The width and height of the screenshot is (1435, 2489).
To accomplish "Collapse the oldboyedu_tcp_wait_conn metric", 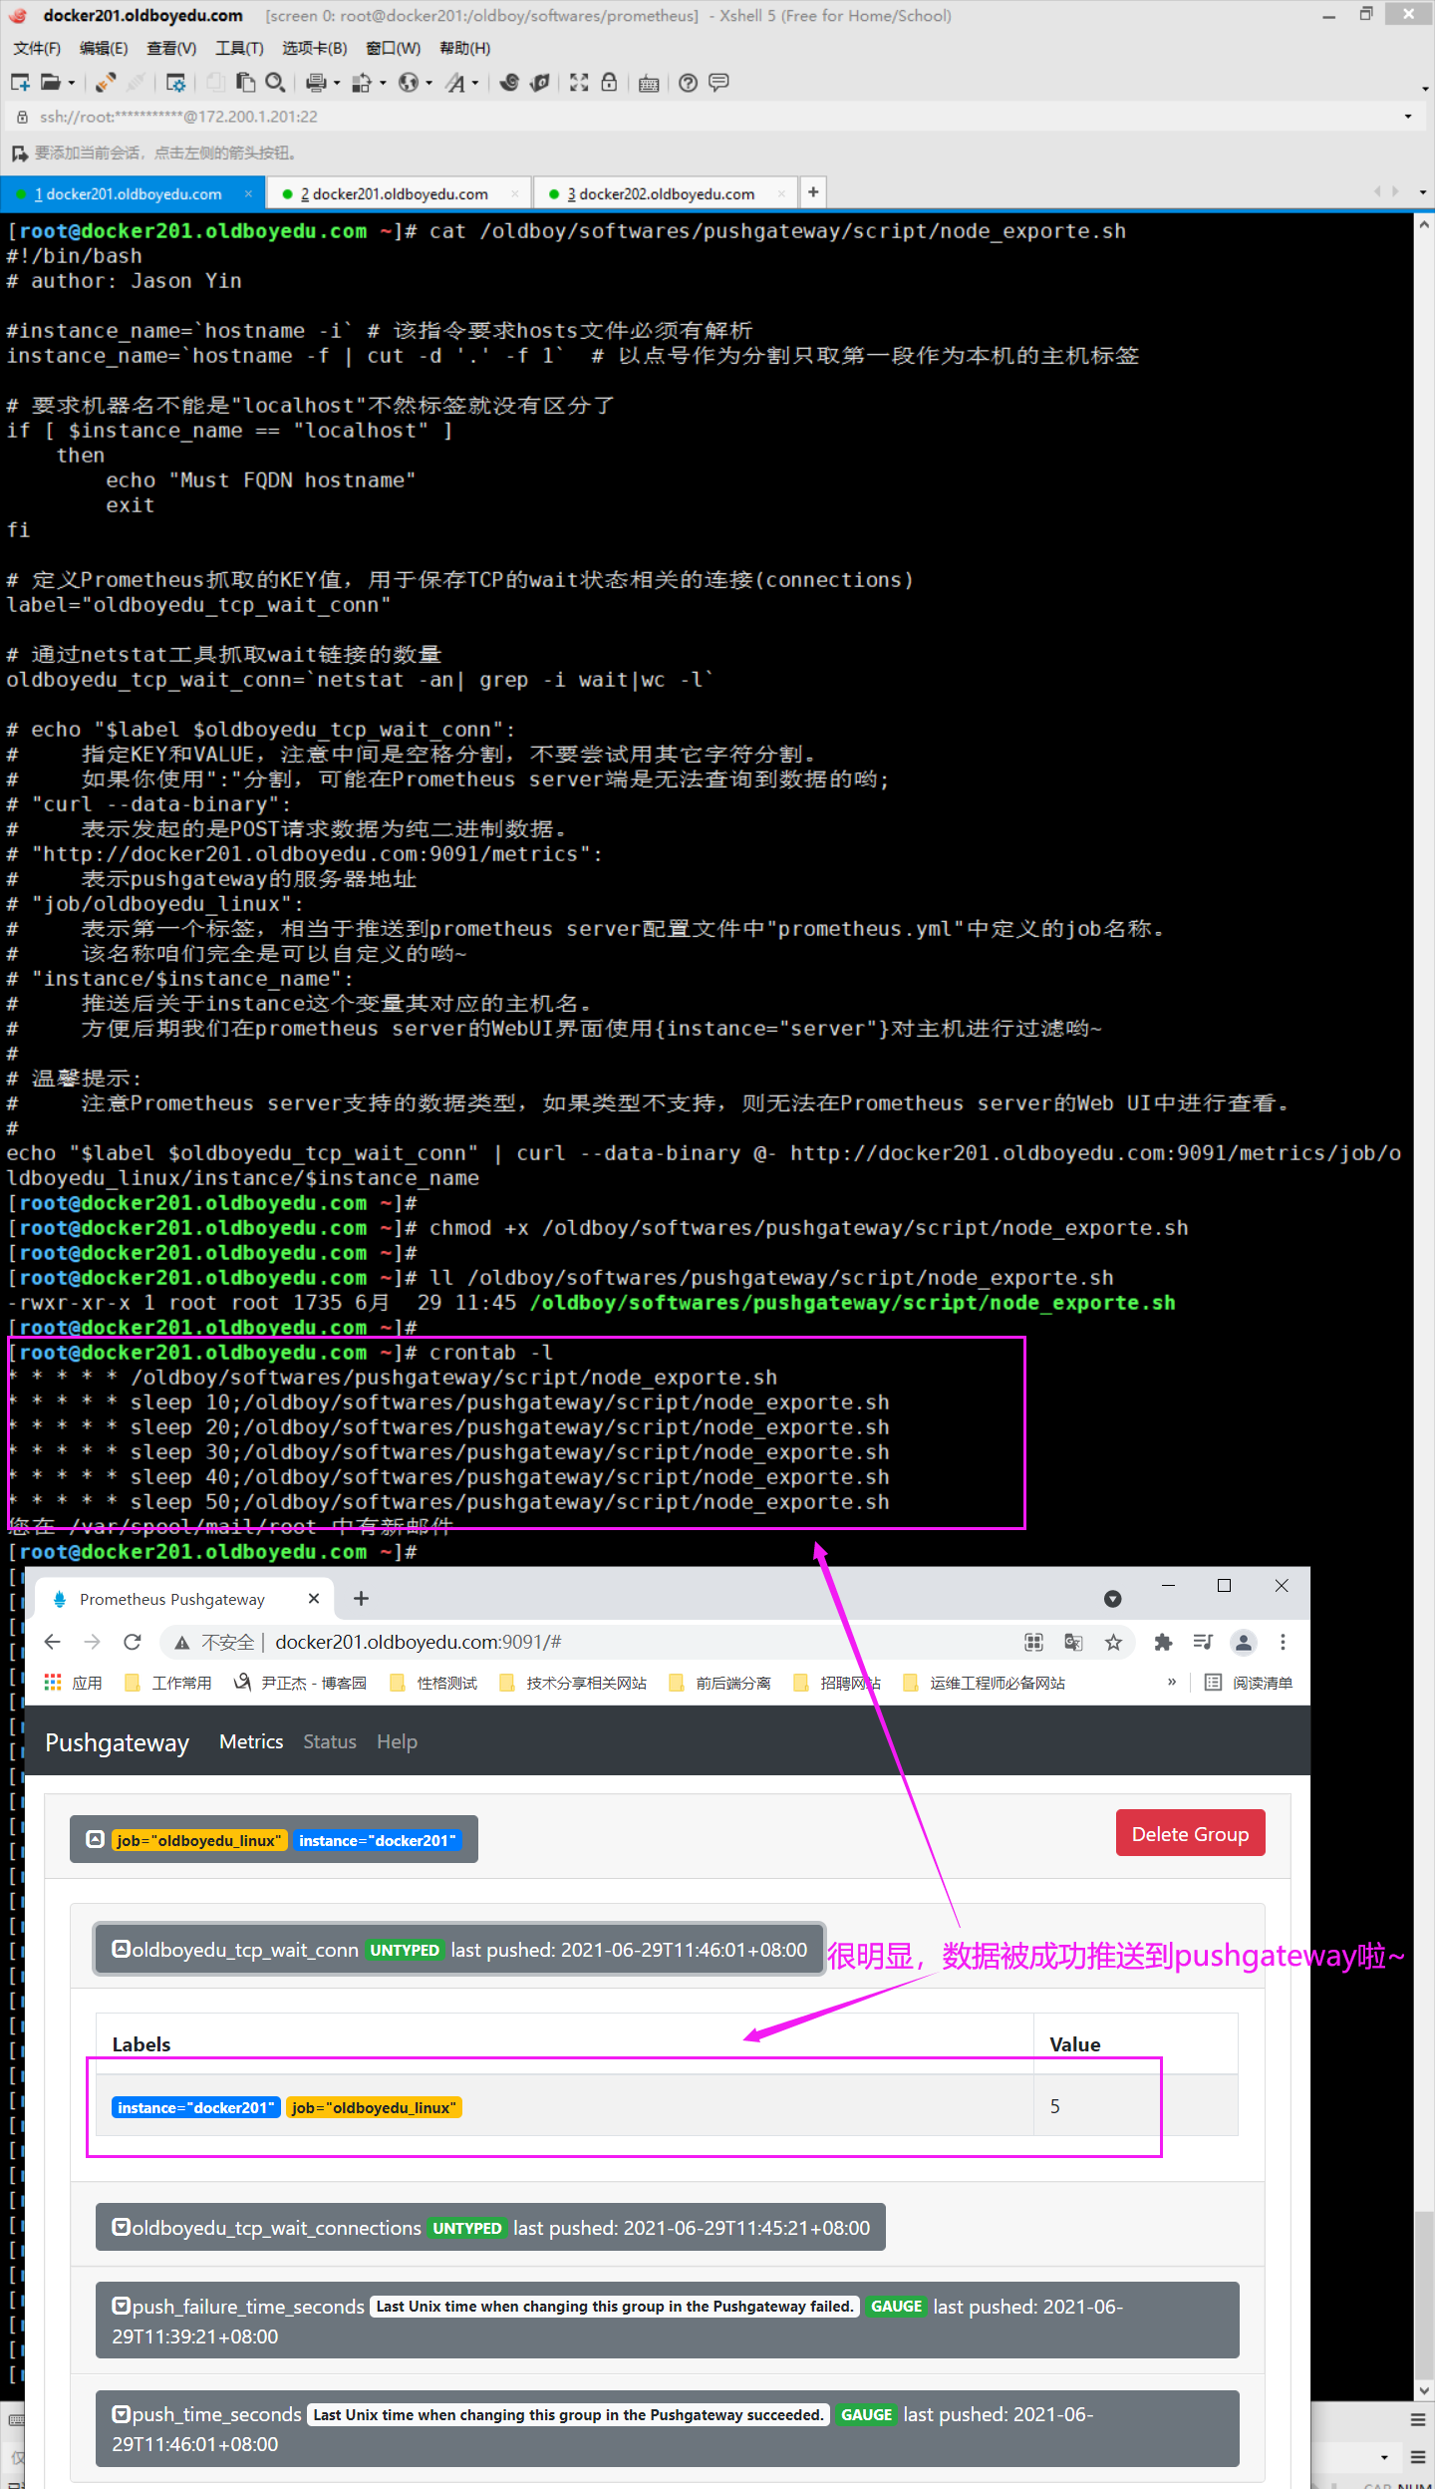I will click(x=459, y=1950).
